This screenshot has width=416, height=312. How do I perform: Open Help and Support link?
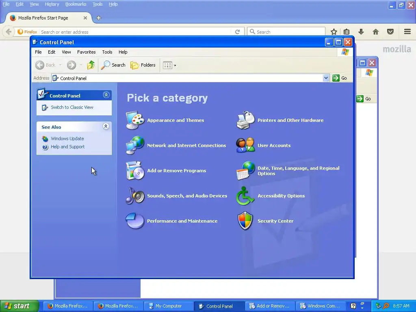68,147
